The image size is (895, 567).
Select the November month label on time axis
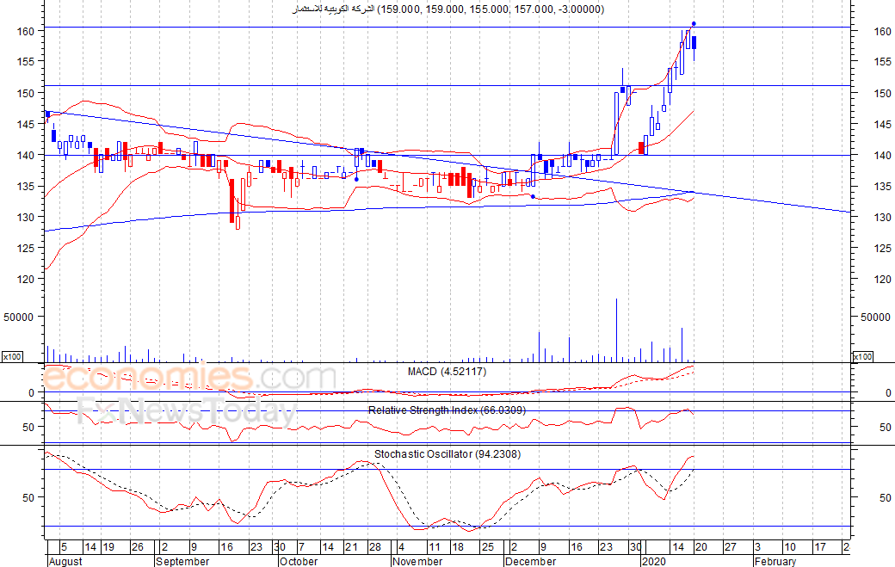417,561
